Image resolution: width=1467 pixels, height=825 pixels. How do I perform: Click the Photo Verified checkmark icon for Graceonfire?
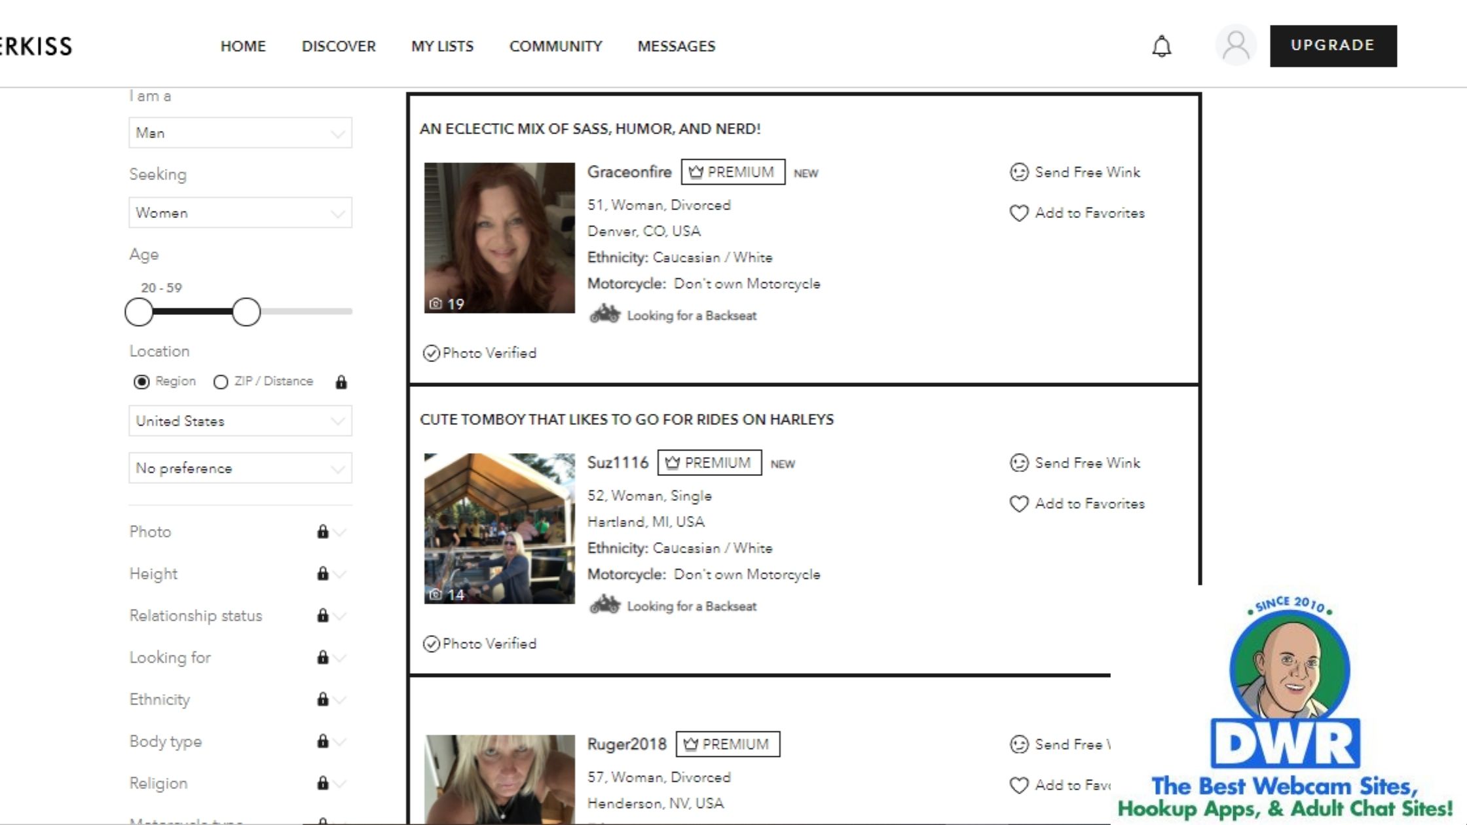430,352
